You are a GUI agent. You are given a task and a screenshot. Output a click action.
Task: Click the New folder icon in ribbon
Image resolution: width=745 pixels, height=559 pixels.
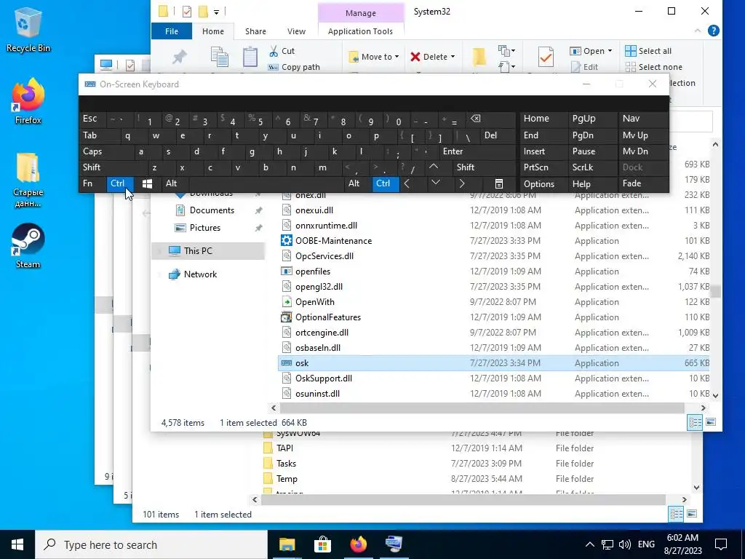pyautogui.click(x=479, y=57)
